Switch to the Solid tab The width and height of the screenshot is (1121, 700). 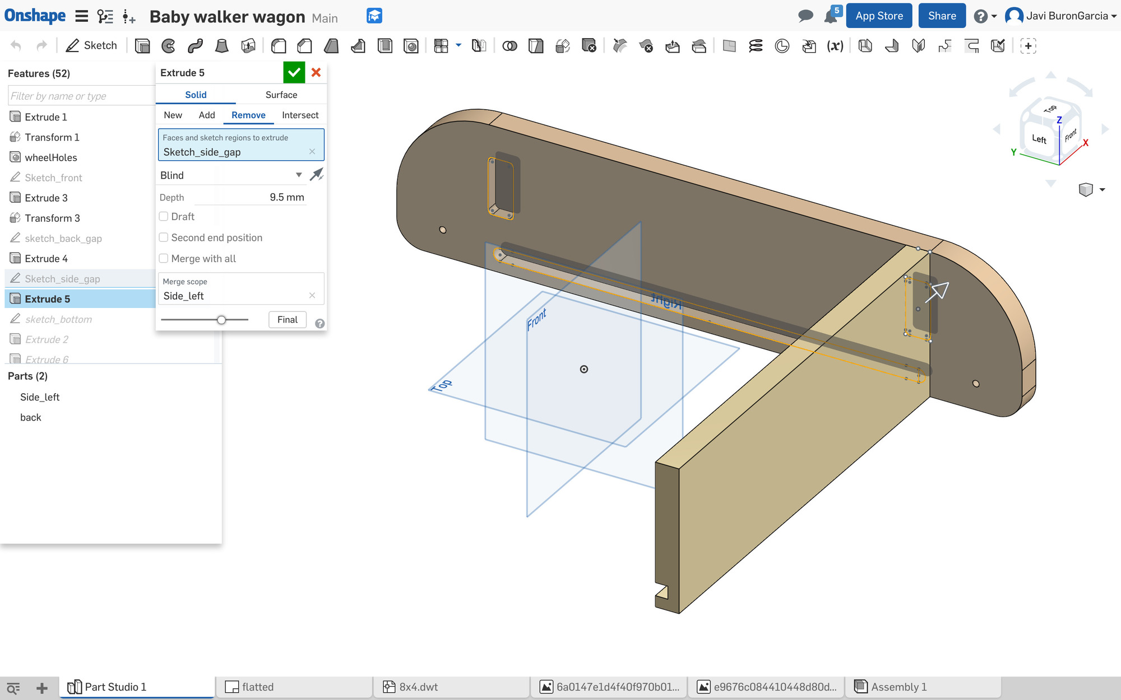[196, 95]
